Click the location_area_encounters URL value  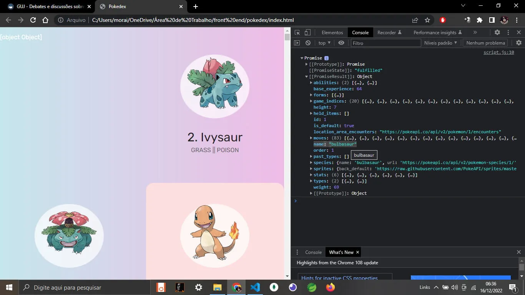(x=440, y=132)
